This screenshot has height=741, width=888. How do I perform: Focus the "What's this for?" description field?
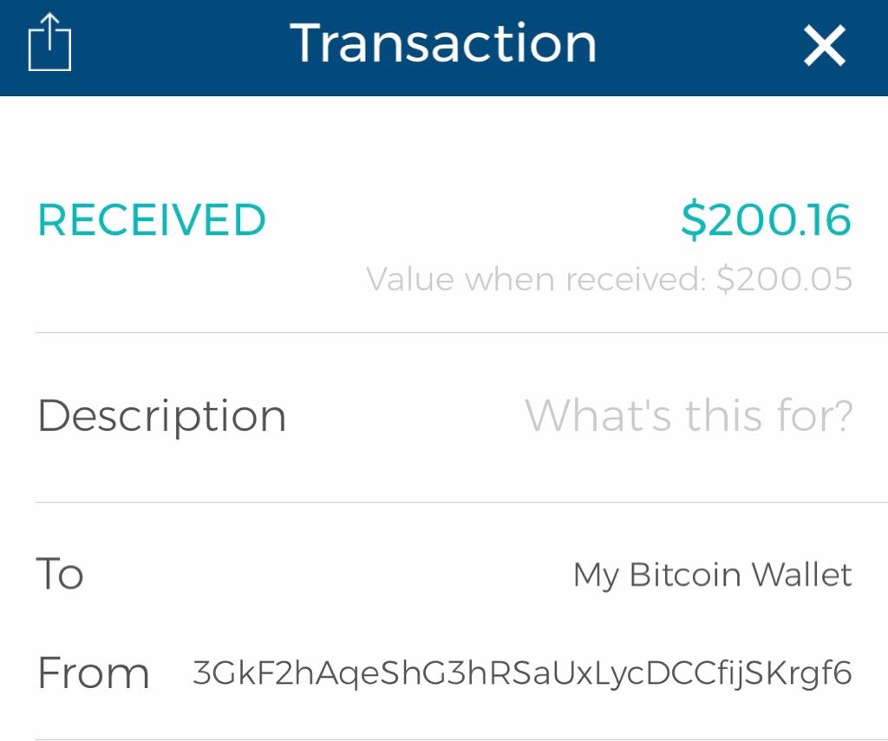[x=689, y=416]
